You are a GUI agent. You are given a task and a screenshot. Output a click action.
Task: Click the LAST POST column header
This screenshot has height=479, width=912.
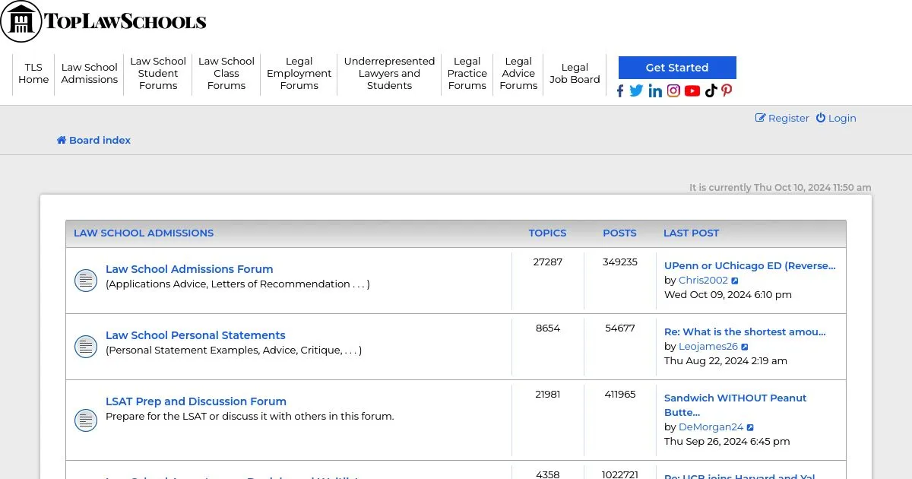[692, 233]
